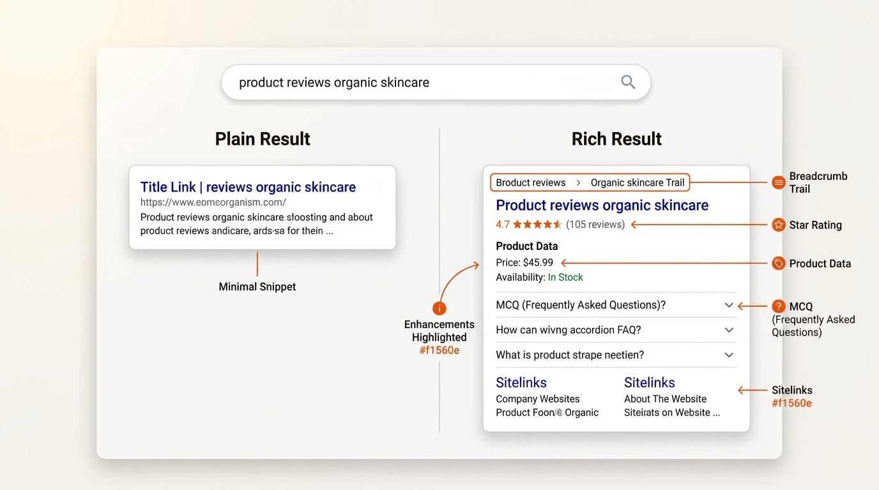Click the 4.7 rating number
The width and height of the screenshot is (879, 490).
(x=503, y=225)
